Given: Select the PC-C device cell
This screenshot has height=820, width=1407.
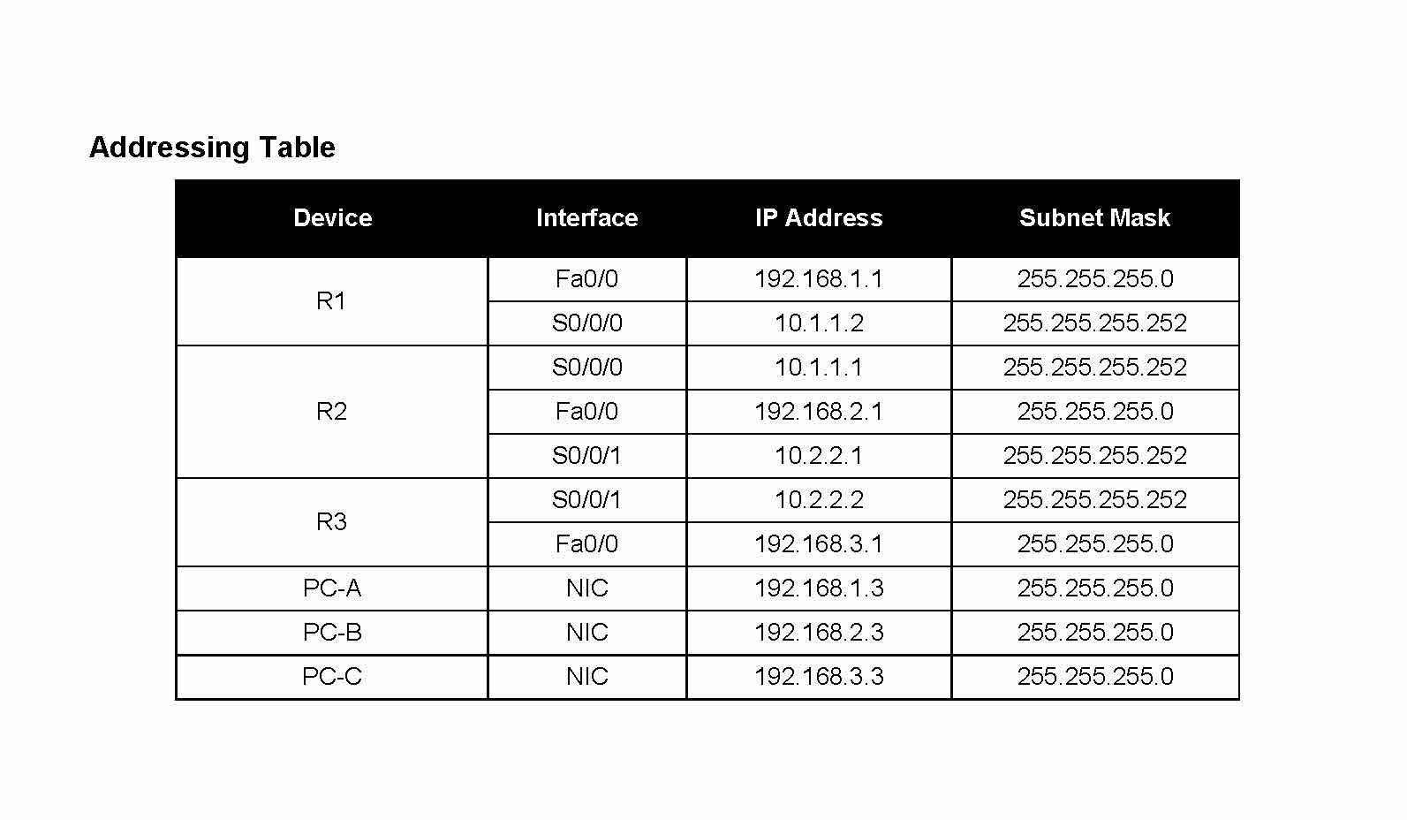Looking at the screenshot, I should (331, 677).
